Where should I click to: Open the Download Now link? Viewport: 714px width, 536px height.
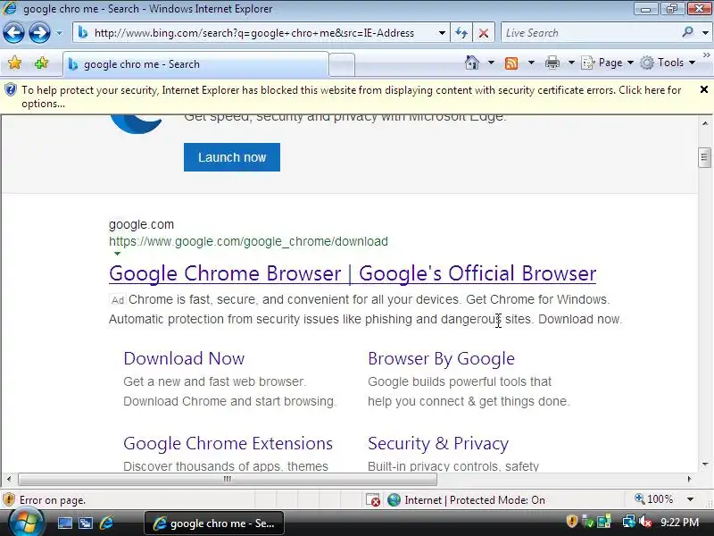point(184,359)
